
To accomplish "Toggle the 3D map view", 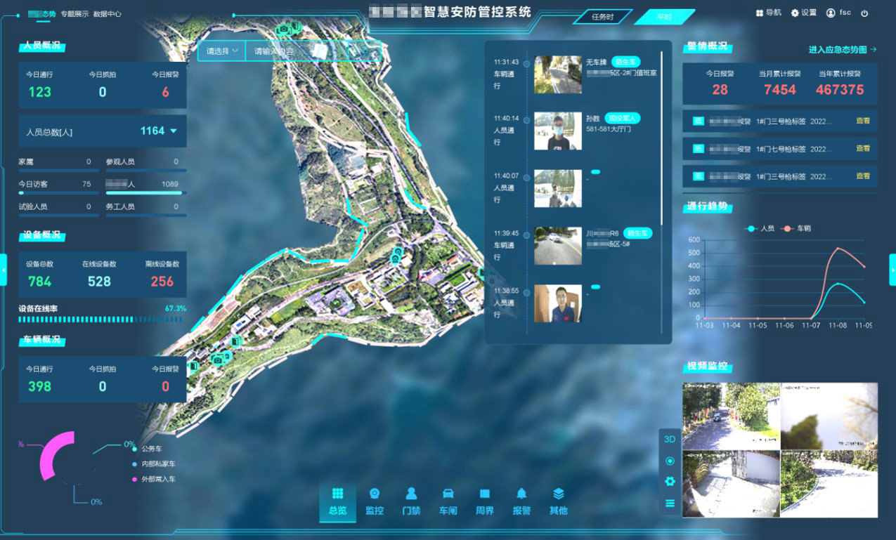I will [670, 439].
